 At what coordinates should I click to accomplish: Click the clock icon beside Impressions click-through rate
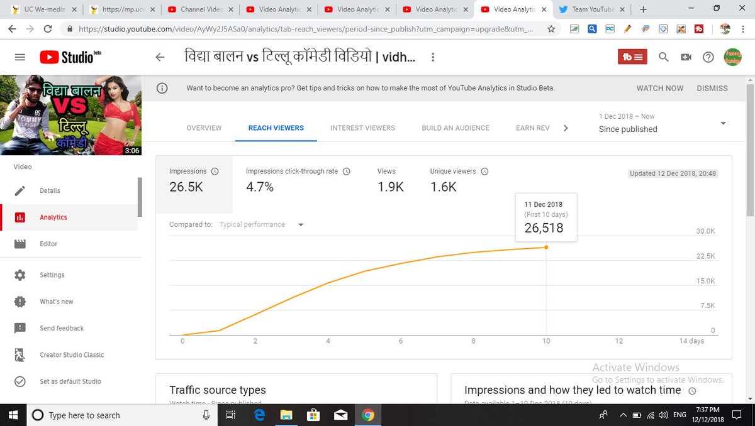346,171
